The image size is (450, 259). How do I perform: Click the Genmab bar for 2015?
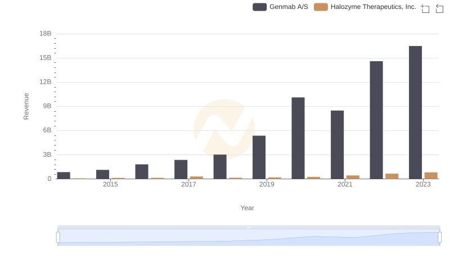(102, 174)
